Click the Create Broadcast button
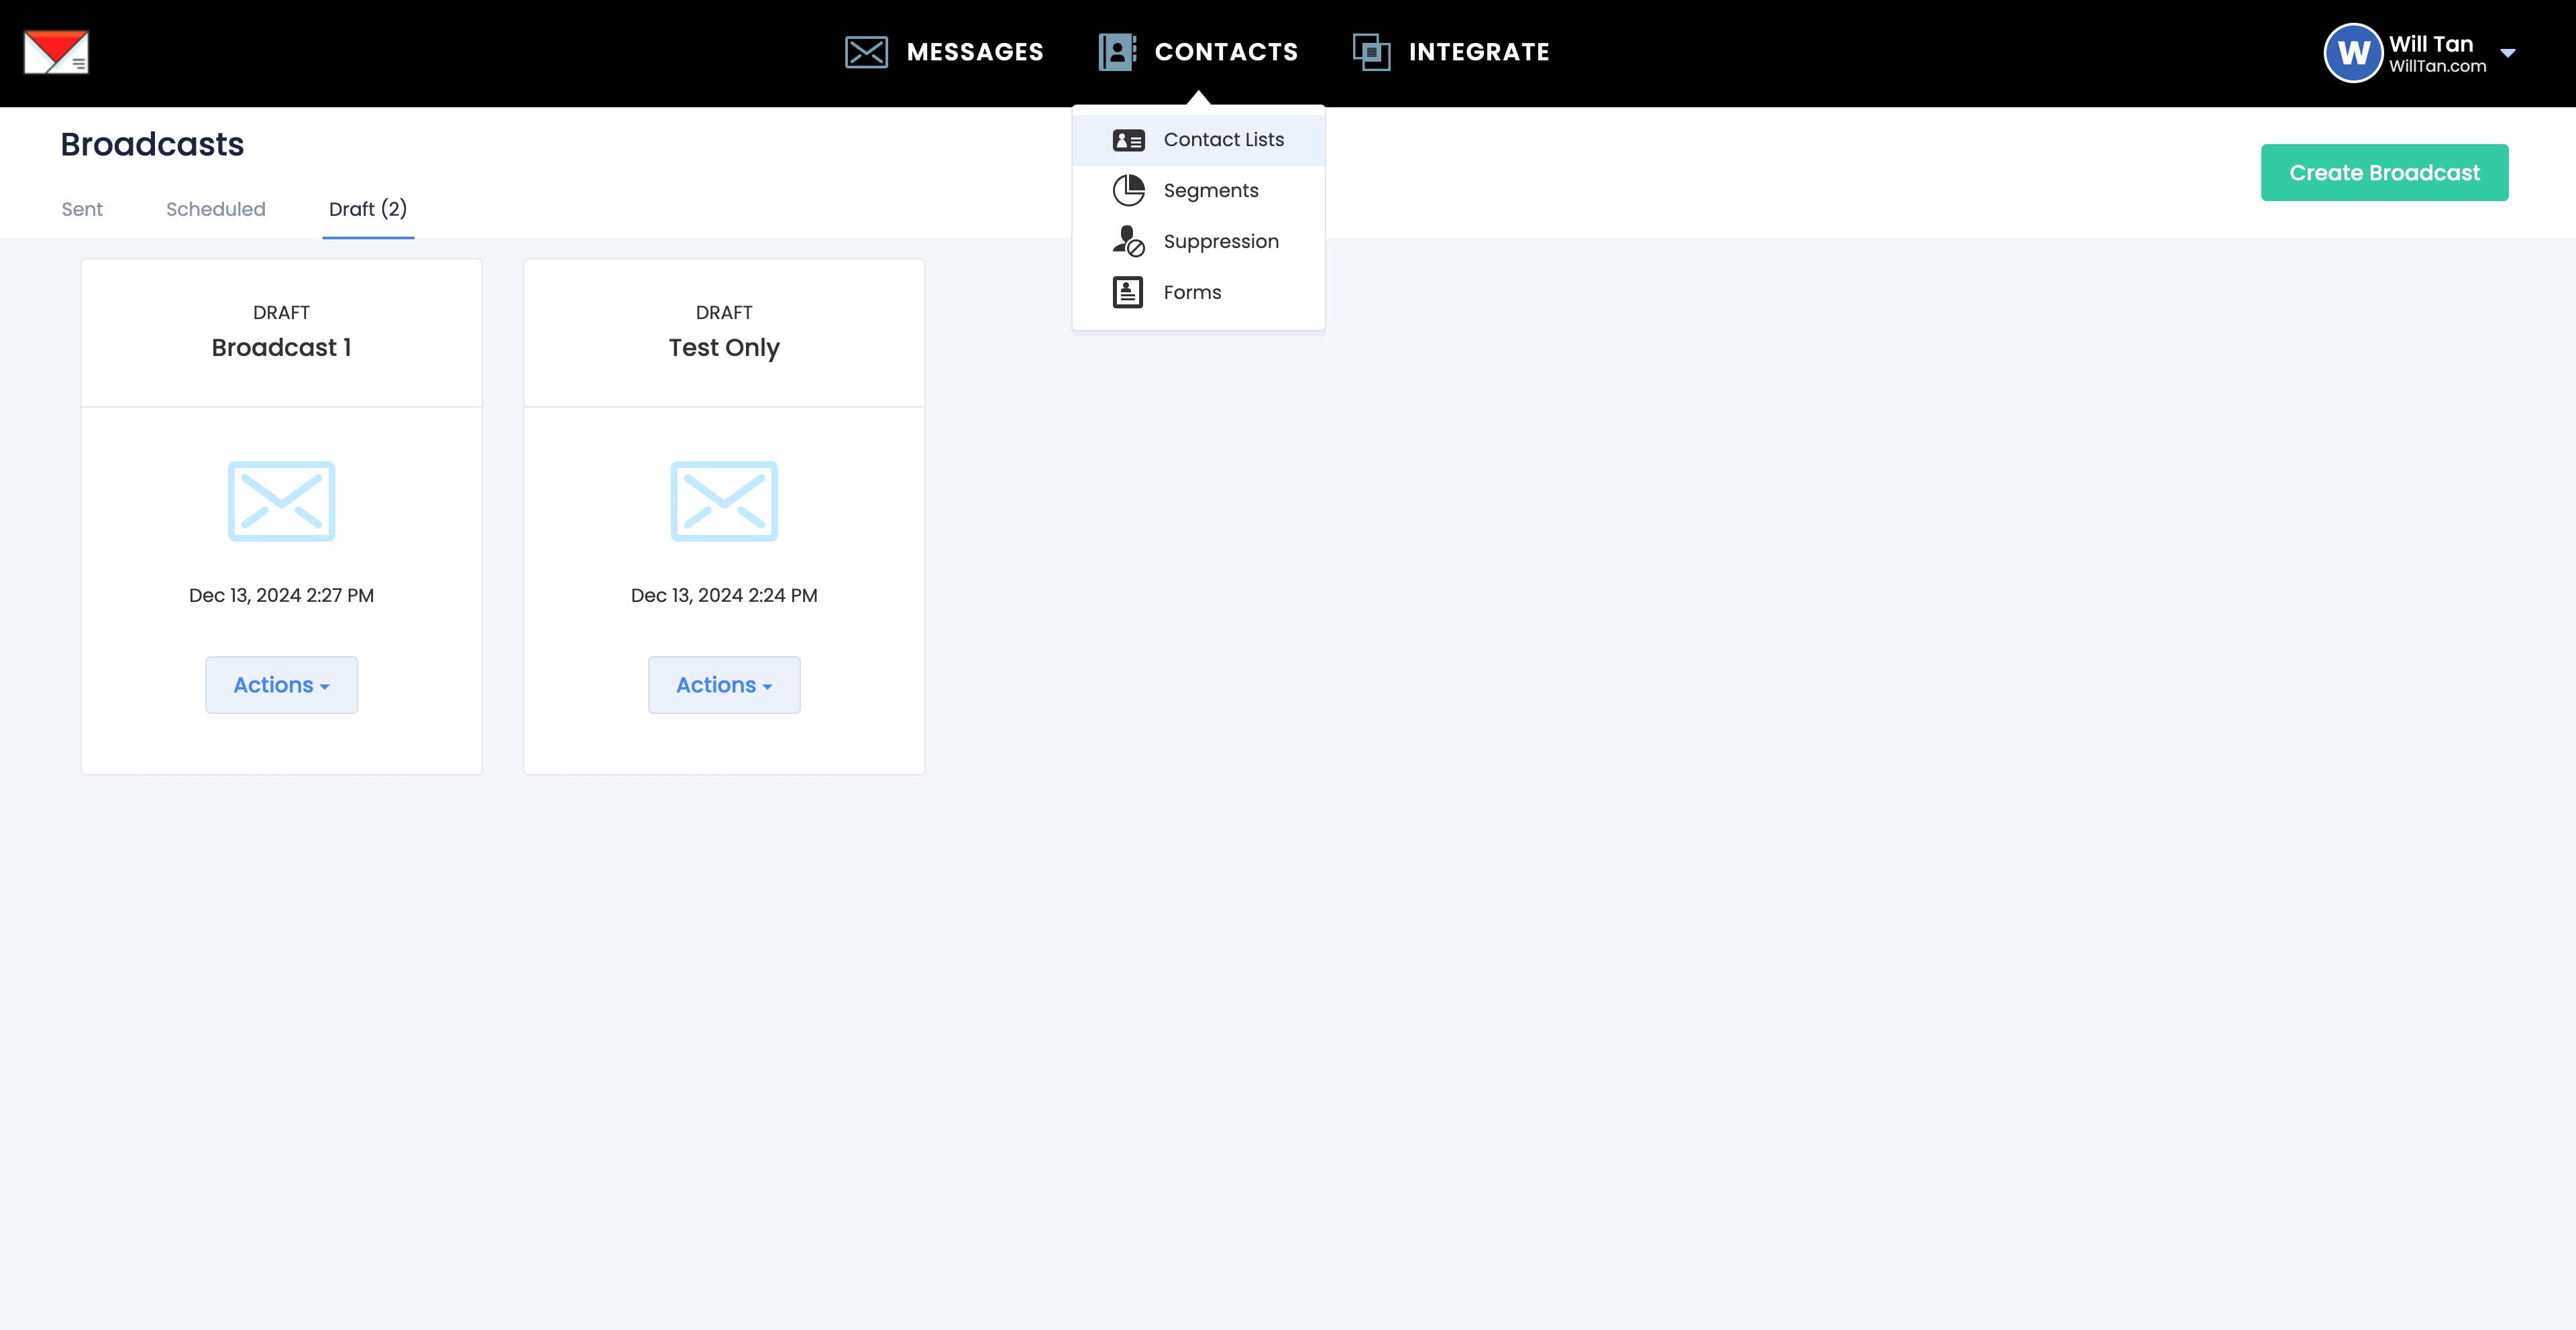2576x1330 pixels. pyautogui.click(x=2385, y=172)
